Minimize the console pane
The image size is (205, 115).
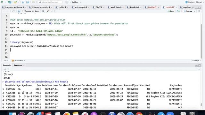(x=196, y=66)
